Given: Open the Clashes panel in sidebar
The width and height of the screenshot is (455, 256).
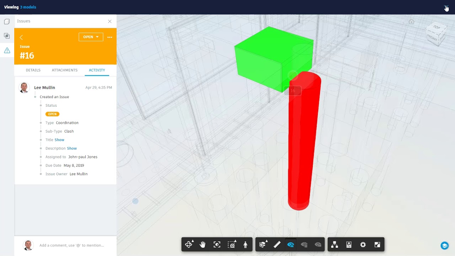Looking at the screenshot, I should (7, 36).
